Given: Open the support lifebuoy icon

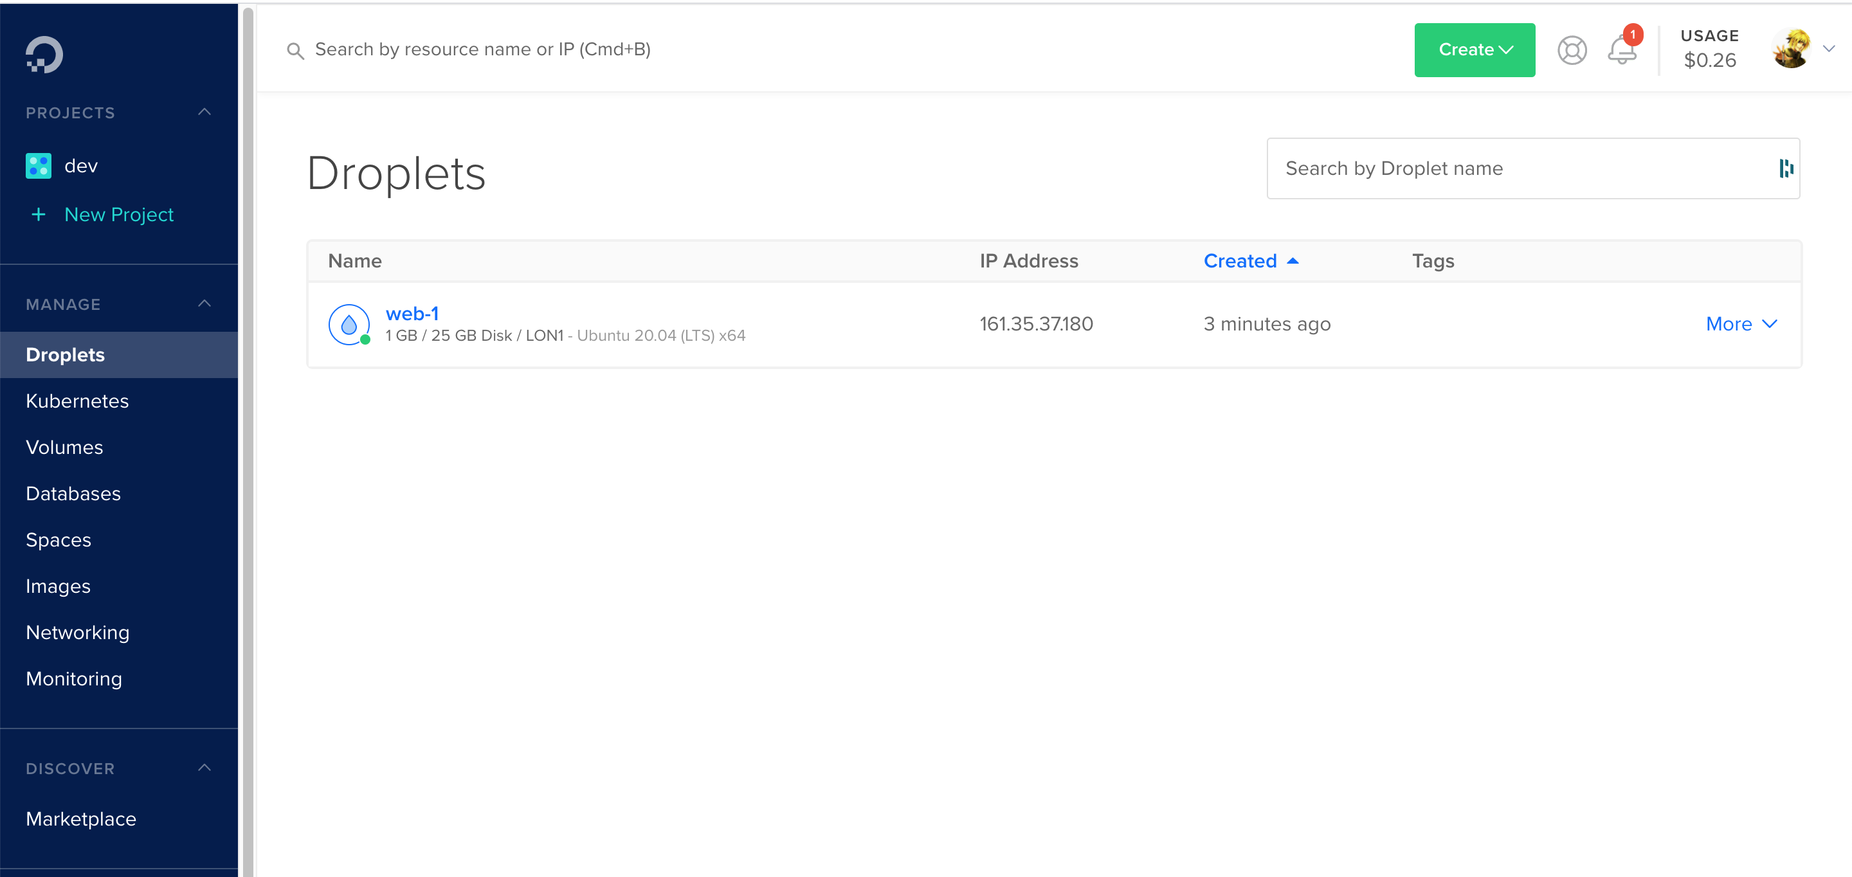Looking at the screenshot, I should click(x=1572, y=50).
